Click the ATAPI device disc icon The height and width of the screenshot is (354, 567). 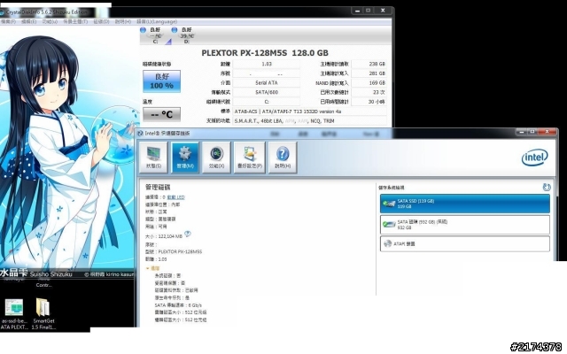pyautogui.click(x=388, y=243)
